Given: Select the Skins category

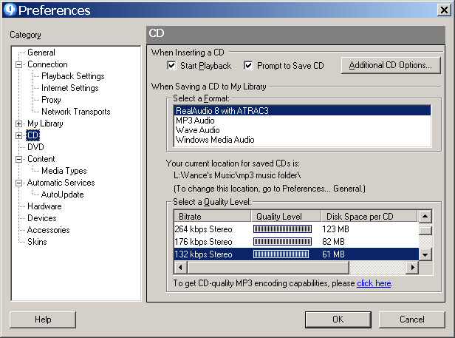Looking at the screenshot, I should click(x=37, y=242).
